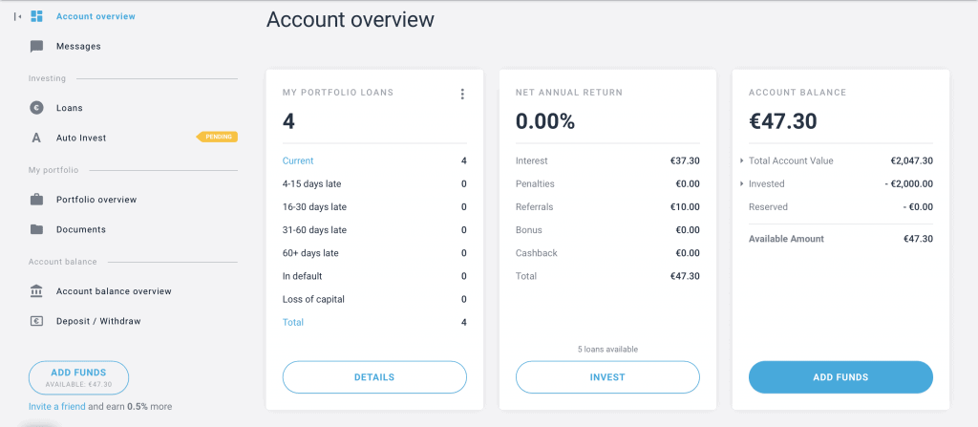This screenshot has width=978, height=427.
Task: Click the INVEST button
Action: click(607, 377)
